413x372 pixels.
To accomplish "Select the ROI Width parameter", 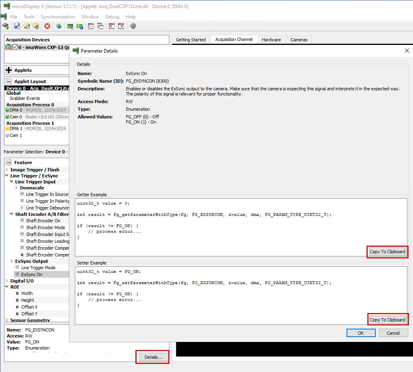I will [27, 293].
